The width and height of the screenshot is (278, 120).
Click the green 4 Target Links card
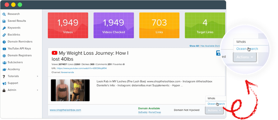click(205, 25)
